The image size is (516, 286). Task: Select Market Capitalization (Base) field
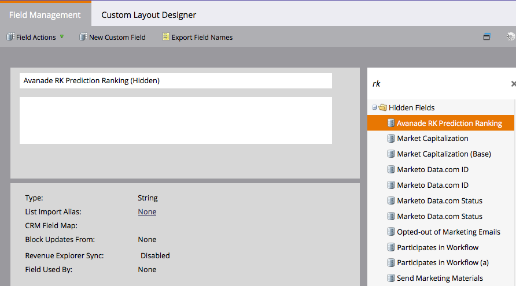pyautogui.click(x=444, y=154)
